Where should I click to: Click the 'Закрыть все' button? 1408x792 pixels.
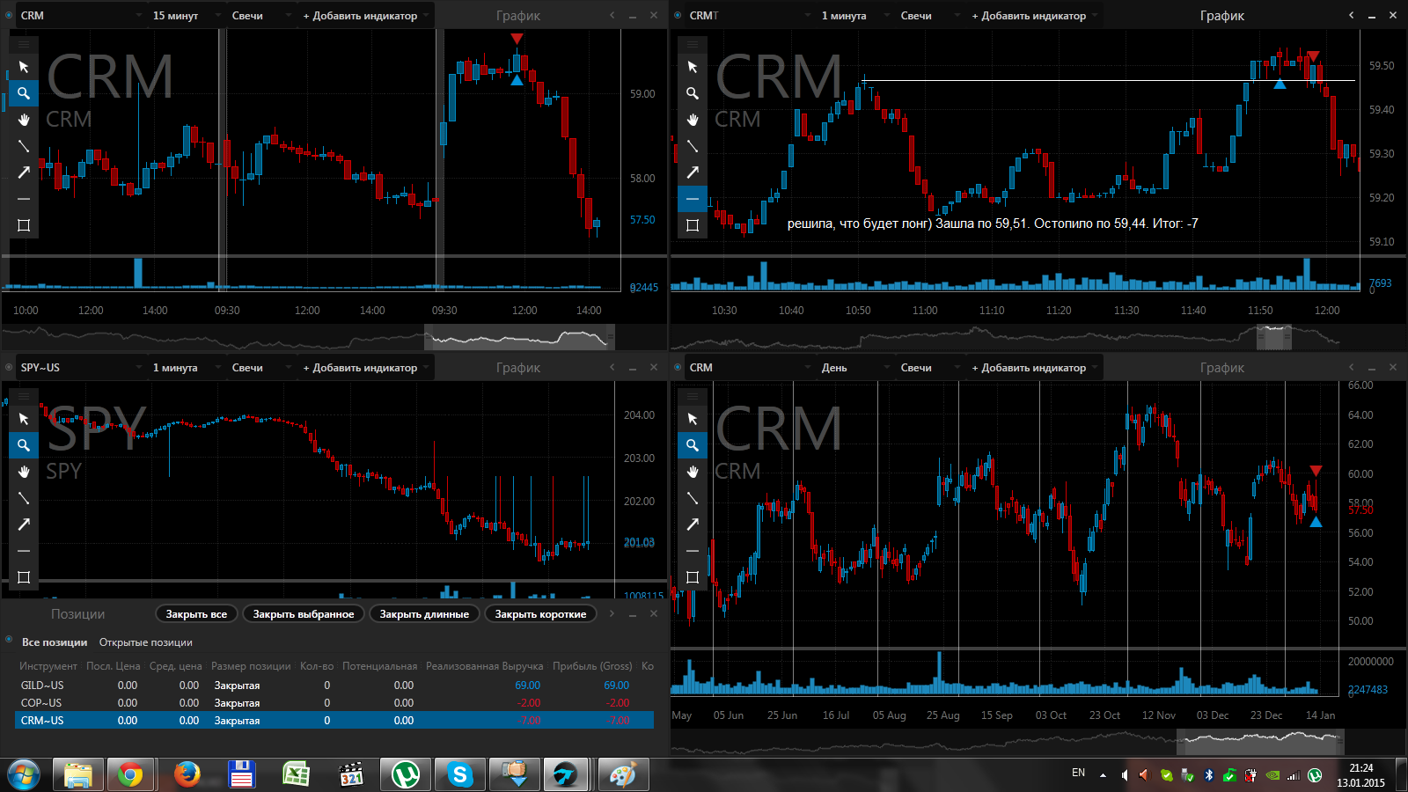click(x=196, y=614)
